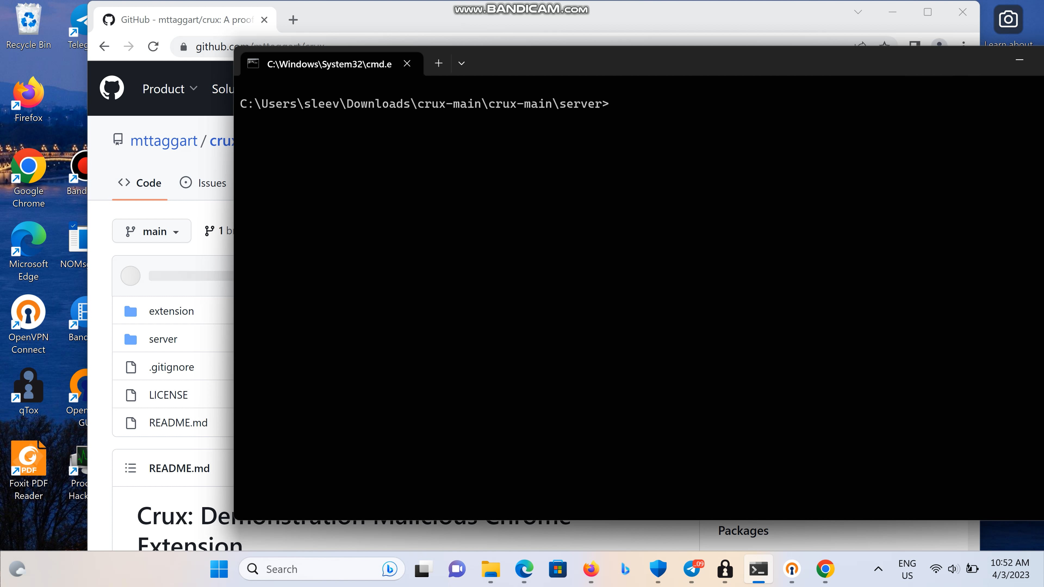
Task: Expand the terminal profiles dropdown
Action: [x=461, y=63]
